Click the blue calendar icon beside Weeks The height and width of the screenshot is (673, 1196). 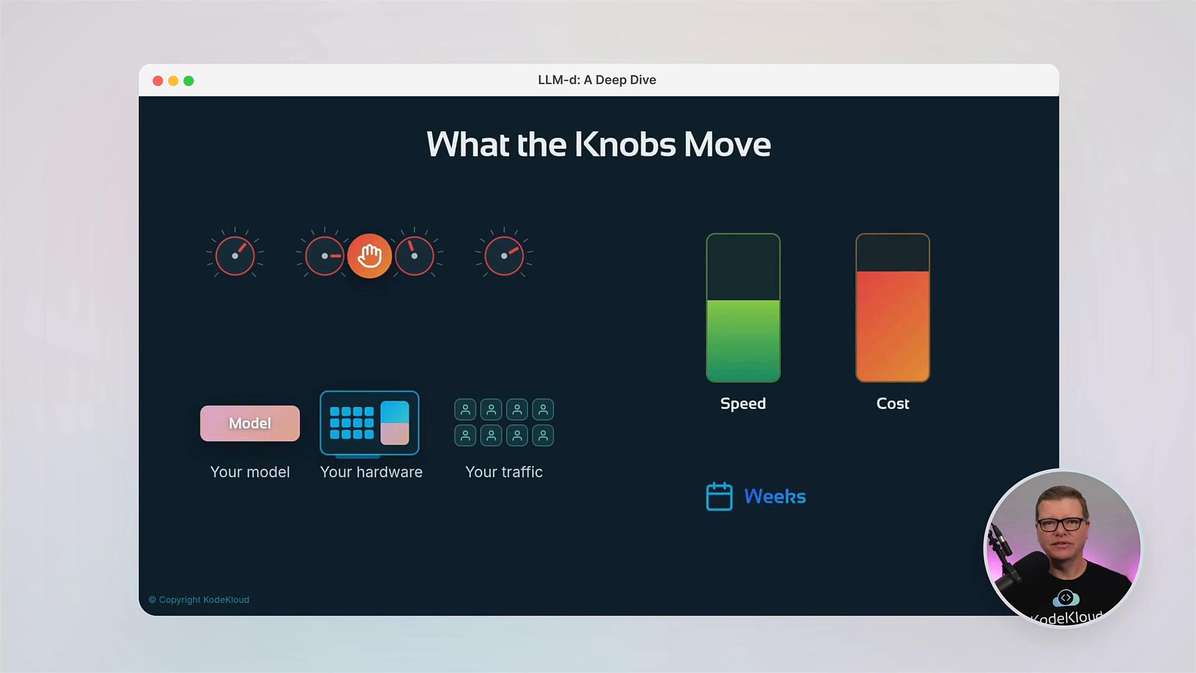719,496
